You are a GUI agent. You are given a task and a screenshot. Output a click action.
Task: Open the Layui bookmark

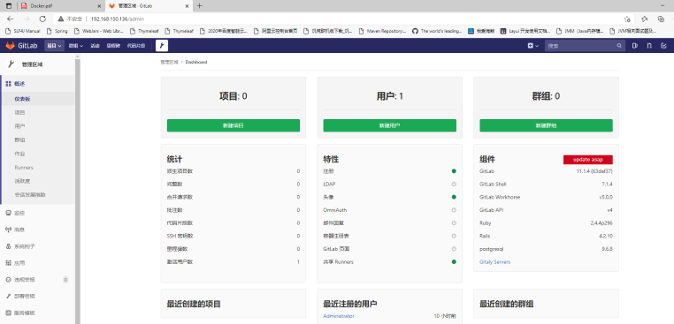tap(525, 31)
